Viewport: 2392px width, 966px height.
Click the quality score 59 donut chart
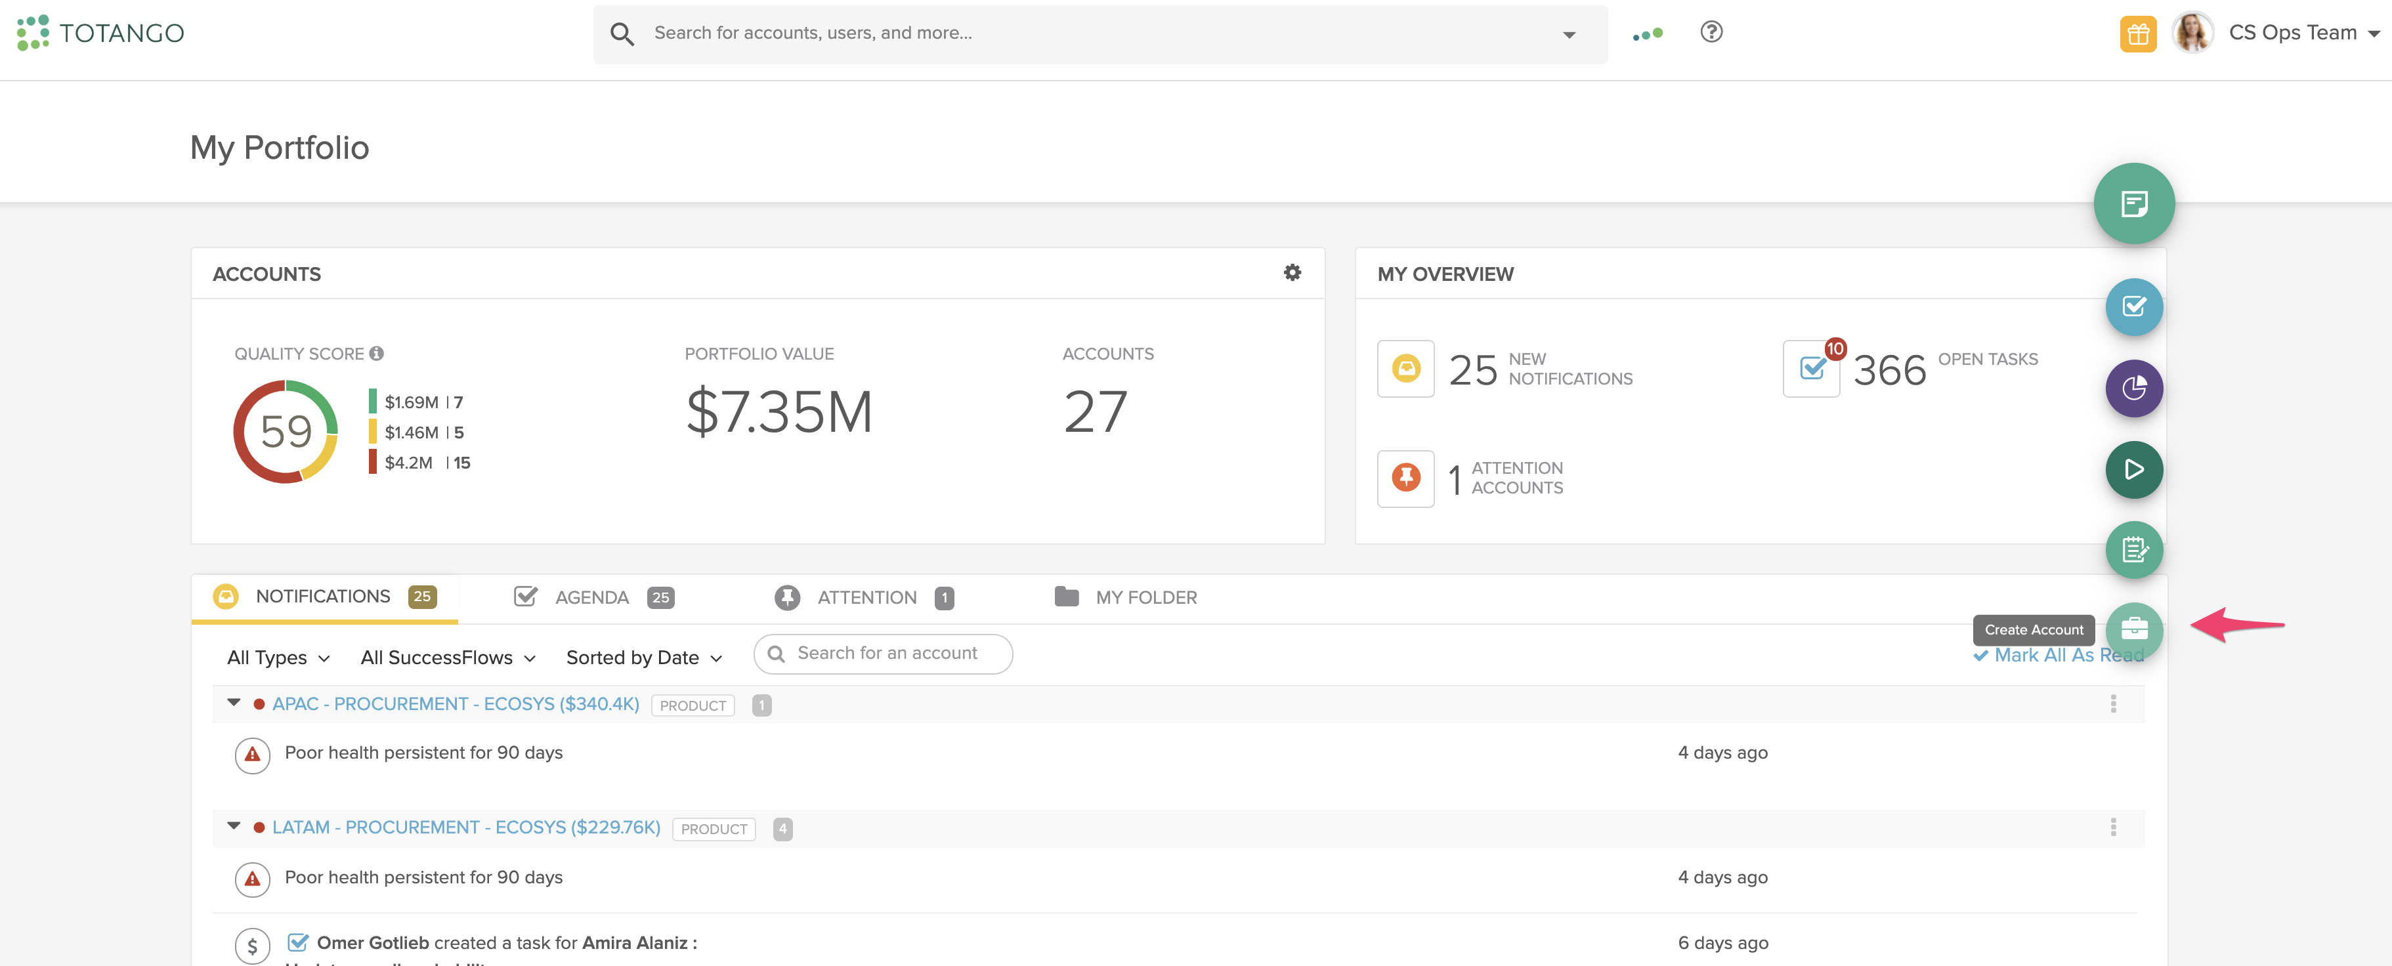click(285, 432)
